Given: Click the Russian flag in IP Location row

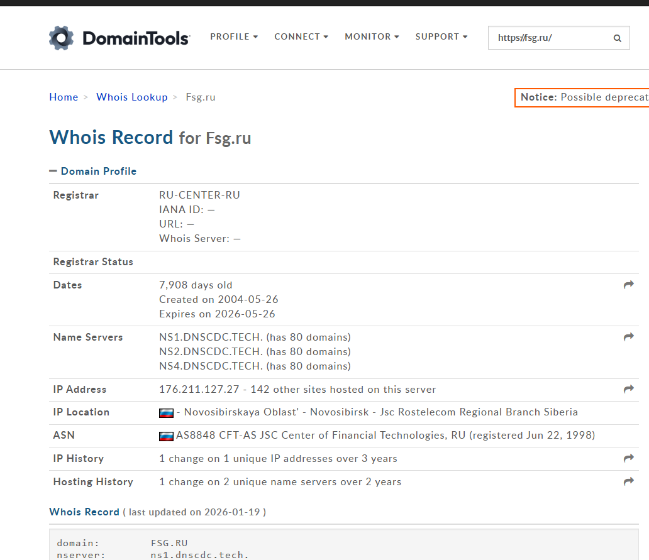Looking at the screenshot, I should point(166,413).
